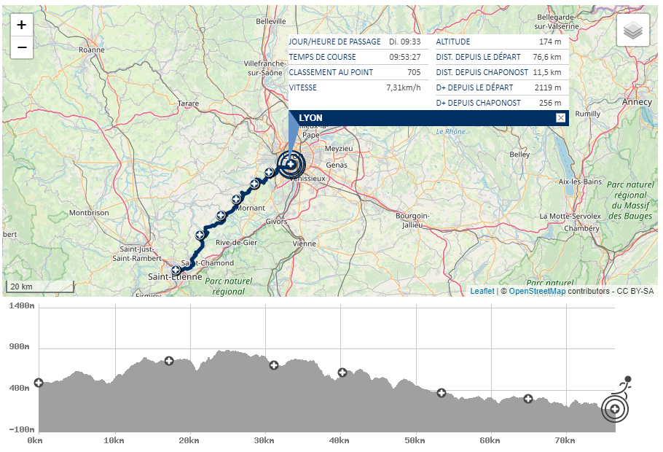Open the Leaflet attribution link

click(x=482, y=292)
